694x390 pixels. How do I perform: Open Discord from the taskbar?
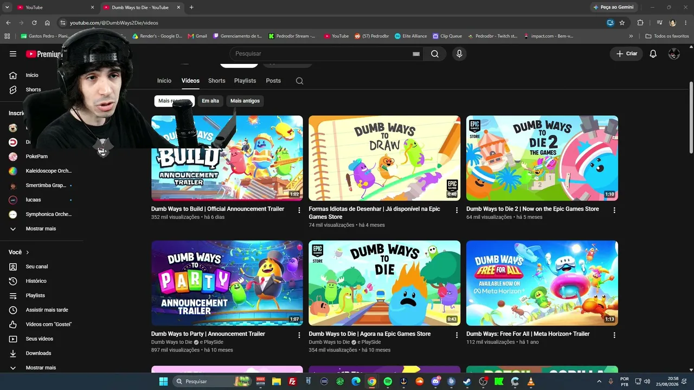pos(435,381)
